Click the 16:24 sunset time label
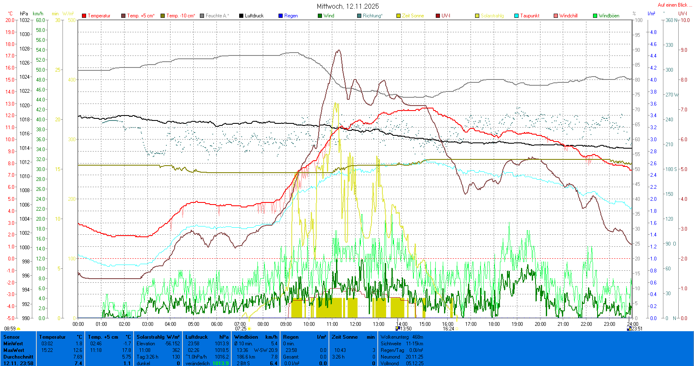 tap(448, 329)
